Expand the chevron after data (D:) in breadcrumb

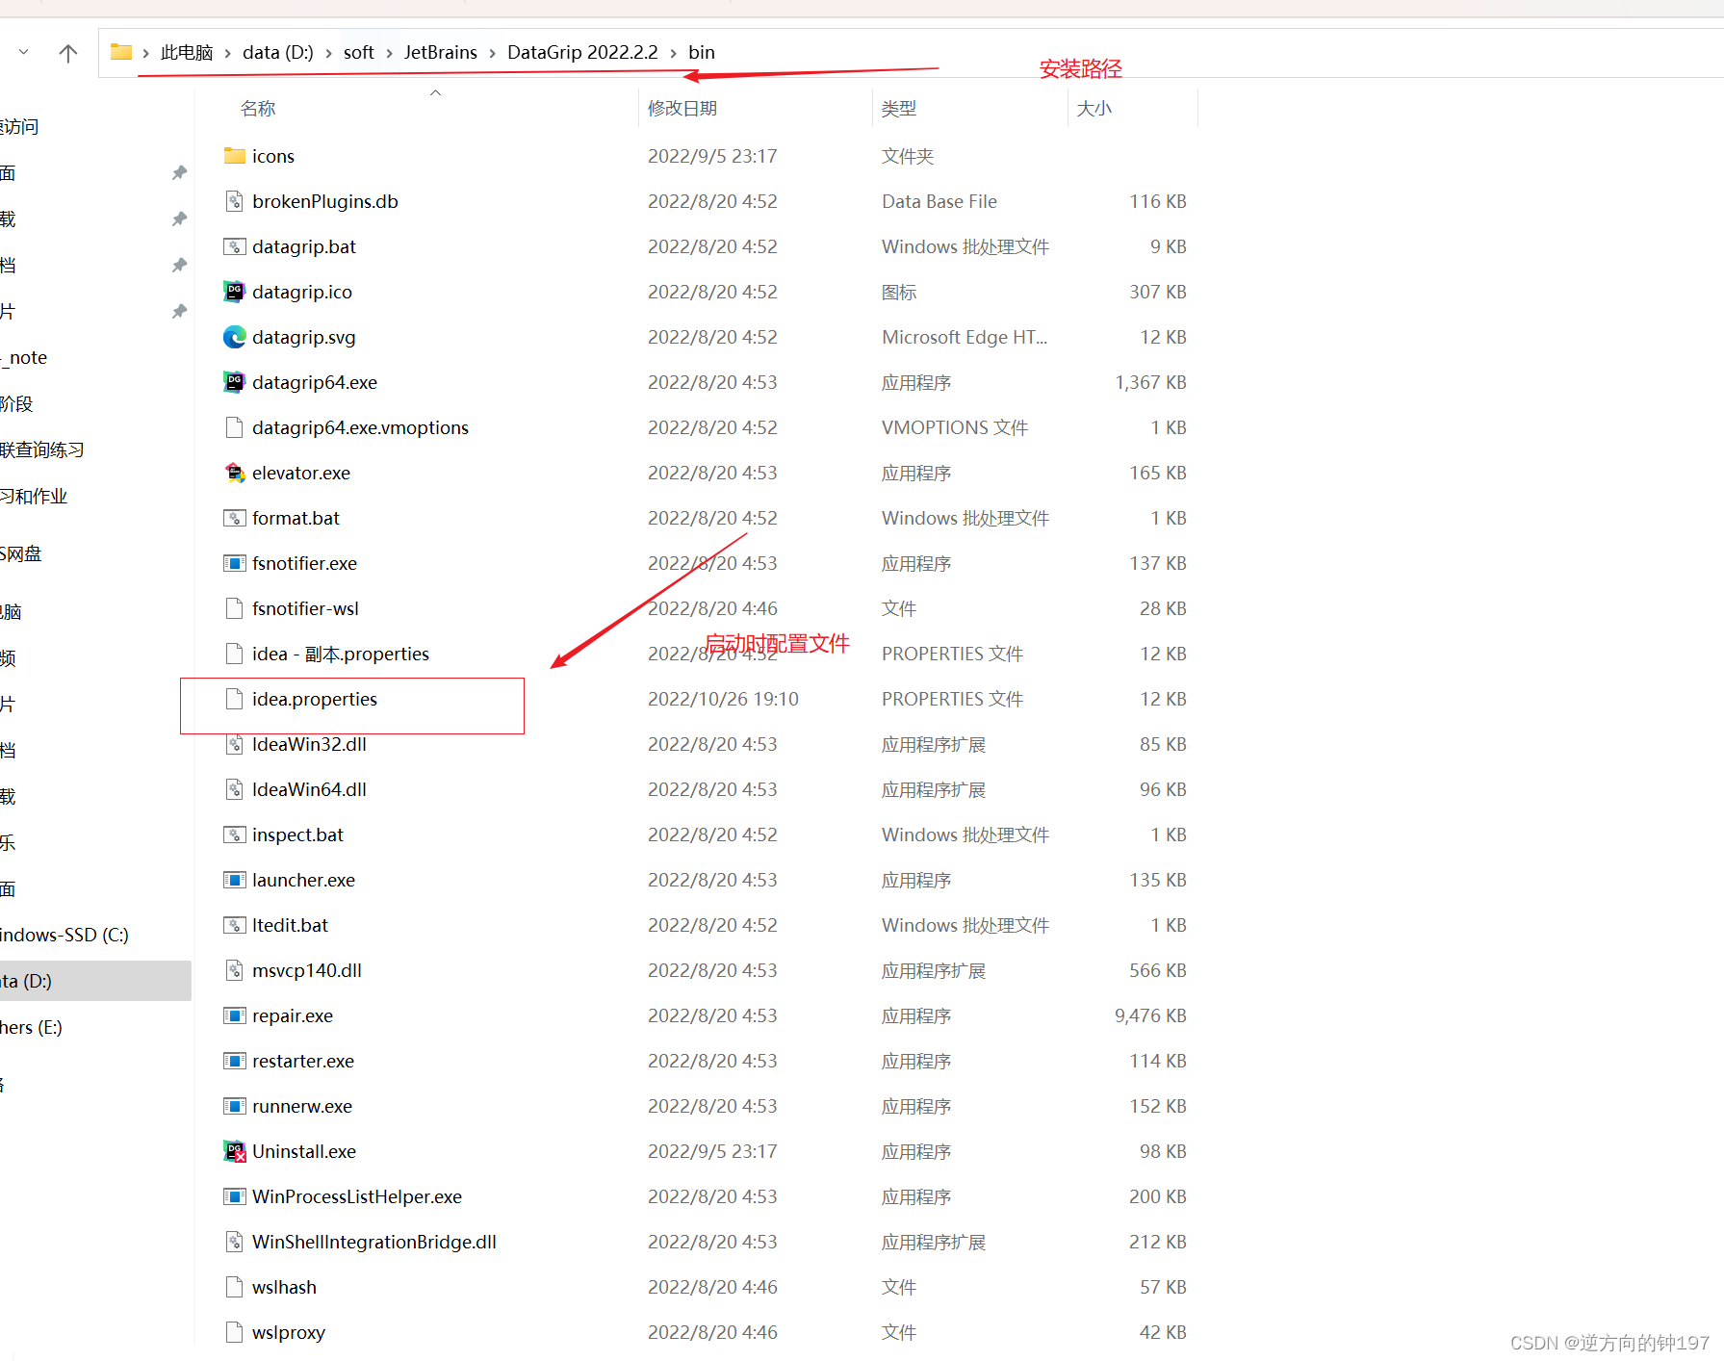(x=328, y=53)
